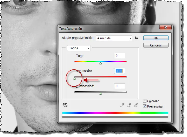This screenshot has height=137, width=187.
Task: Open the Ajuste preestablecido dropdown
Action: (x=114, y=38)
